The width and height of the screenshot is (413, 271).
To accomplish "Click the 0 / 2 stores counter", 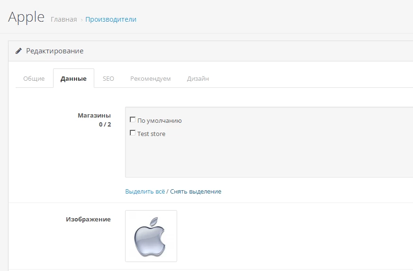I will 105,125.
